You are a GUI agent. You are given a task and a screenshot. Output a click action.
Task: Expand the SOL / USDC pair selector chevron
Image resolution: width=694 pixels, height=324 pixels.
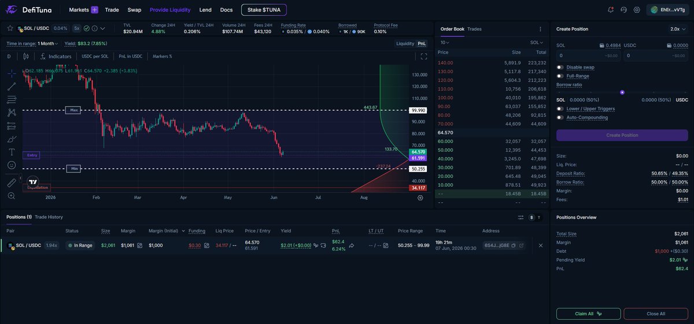pyautogui.click(x=103, y=28)
